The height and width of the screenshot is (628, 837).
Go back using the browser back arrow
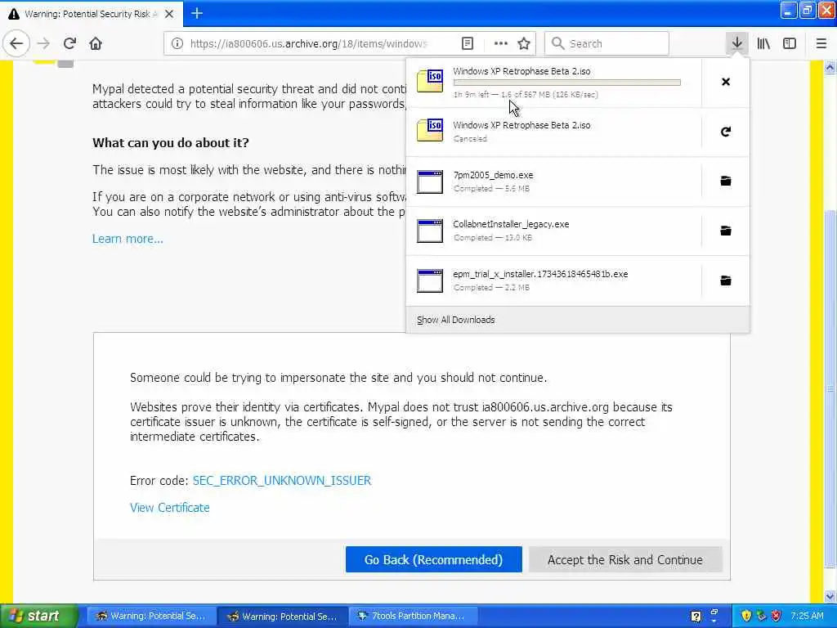click(x=16, y=43)
